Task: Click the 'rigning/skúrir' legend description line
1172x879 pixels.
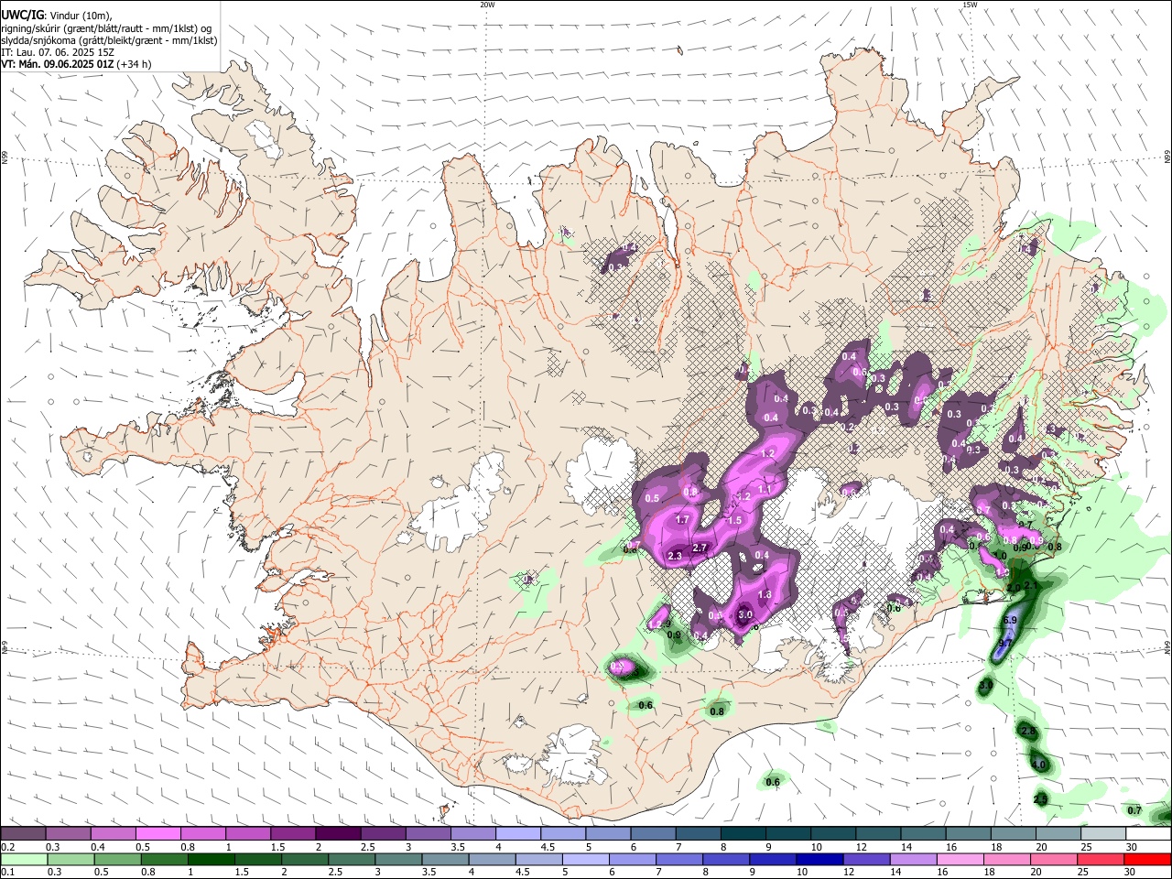Action: coord(107,27)
